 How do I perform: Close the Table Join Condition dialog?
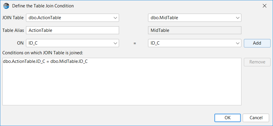click(x=264, y=6)
